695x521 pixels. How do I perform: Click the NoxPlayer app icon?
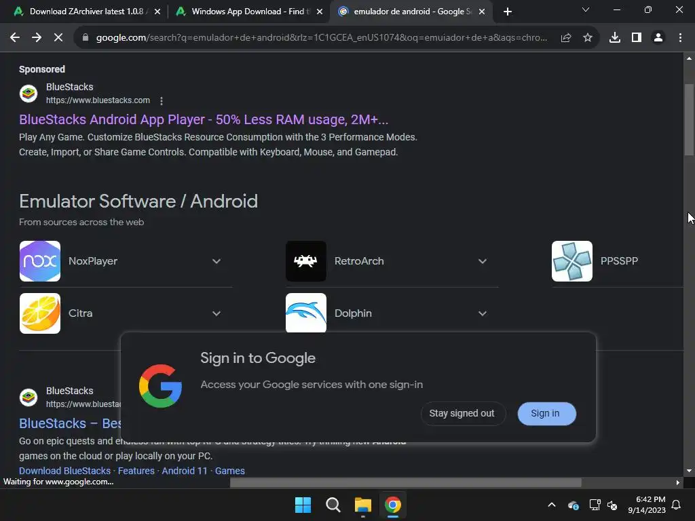point(40,261)
